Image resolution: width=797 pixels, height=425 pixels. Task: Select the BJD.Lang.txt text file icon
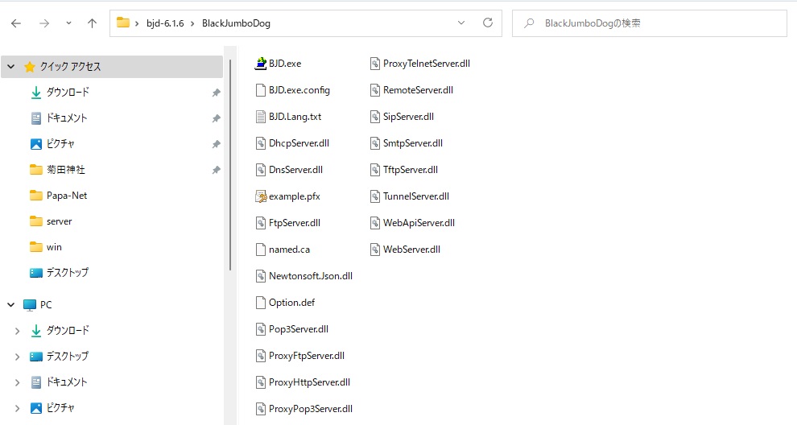click(260, 117)
